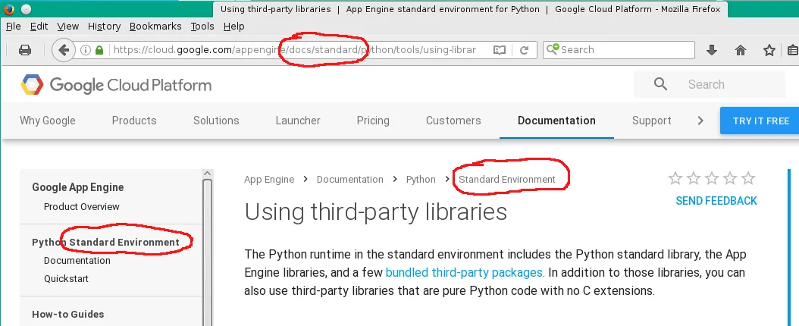
Task: Show bookmarks list icon
Action: (x=793, y=50)
